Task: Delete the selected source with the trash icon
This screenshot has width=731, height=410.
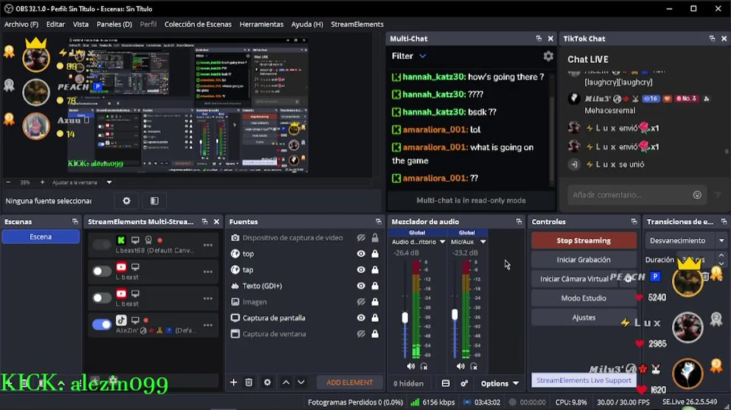Action: tap(249, 382)
